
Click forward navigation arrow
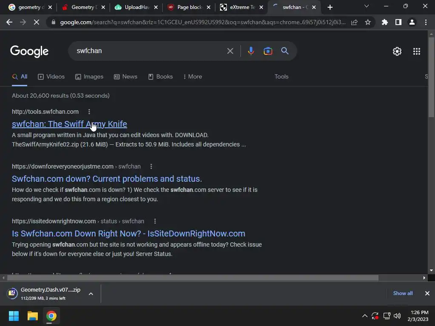point(23,22)
